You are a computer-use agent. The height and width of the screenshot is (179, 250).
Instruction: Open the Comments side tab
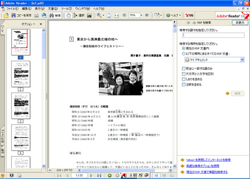point(2,152)
